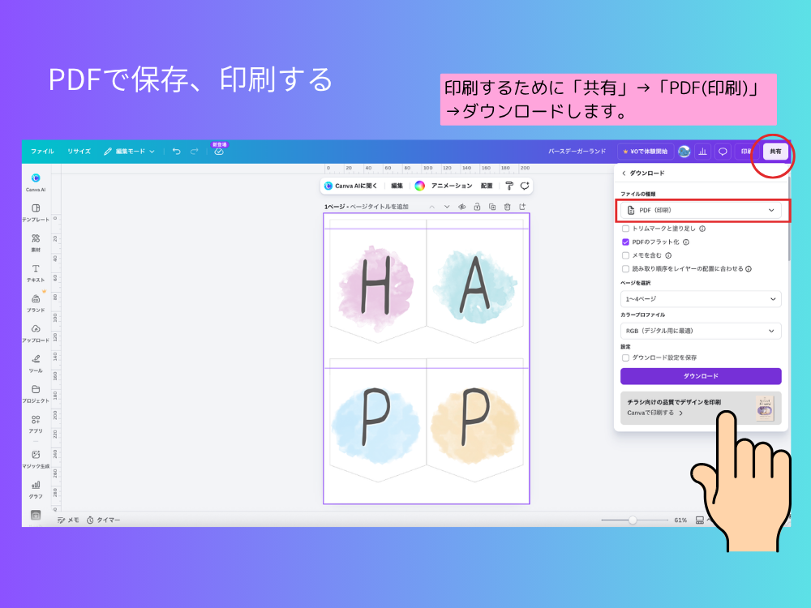
Task: Open the リサイズ menu
Action: click(79, 152)
